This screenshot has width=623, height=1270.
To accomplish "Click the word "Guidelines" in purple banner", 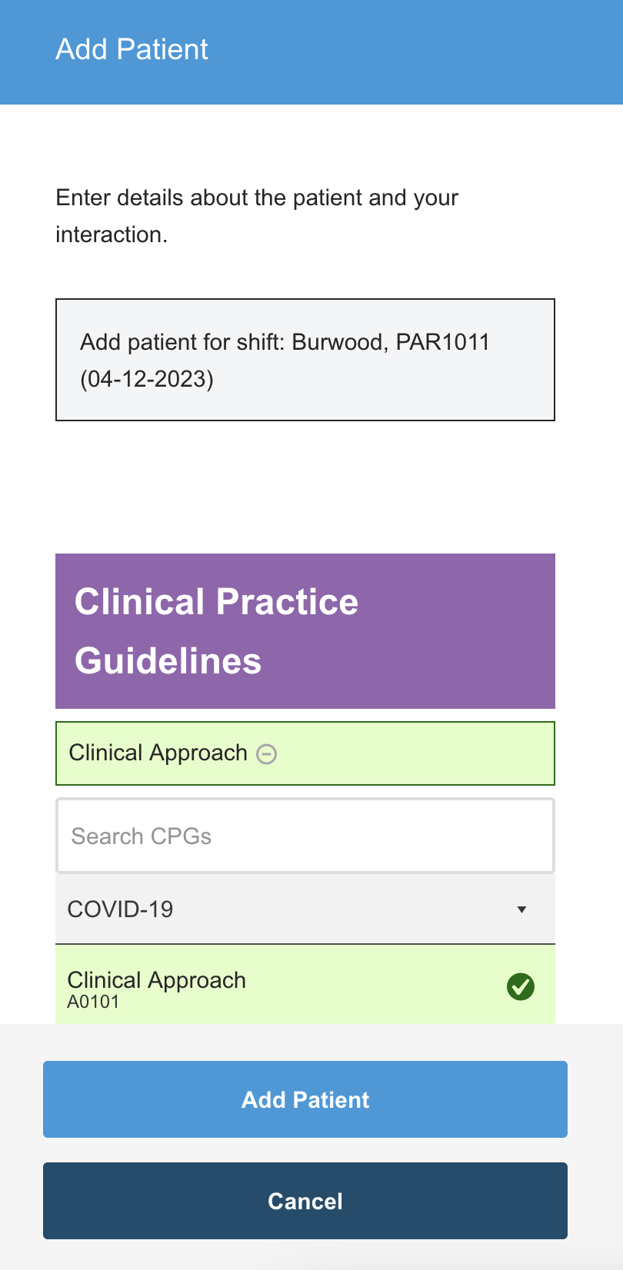I will click(x=168, y=661).
